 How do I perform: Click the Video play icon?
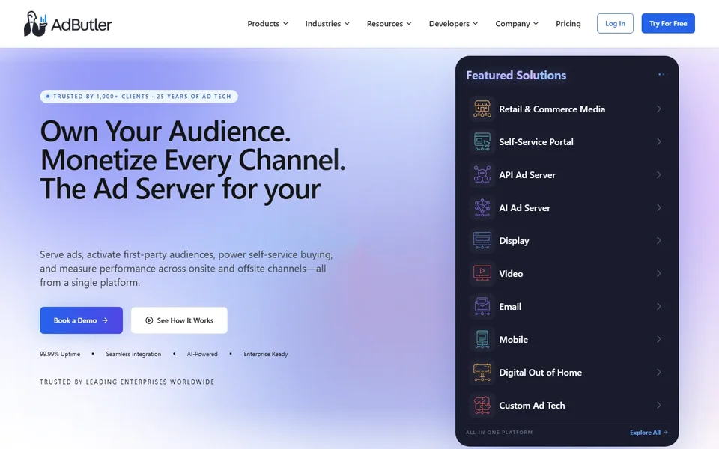[x=482, y=274]
